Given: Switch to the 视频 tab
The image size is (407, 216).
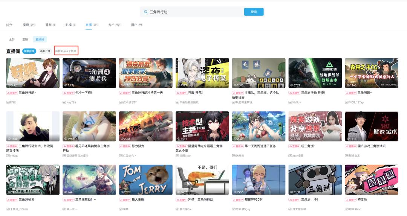Looking at the screenshot, I should click(x=26, y=25).
